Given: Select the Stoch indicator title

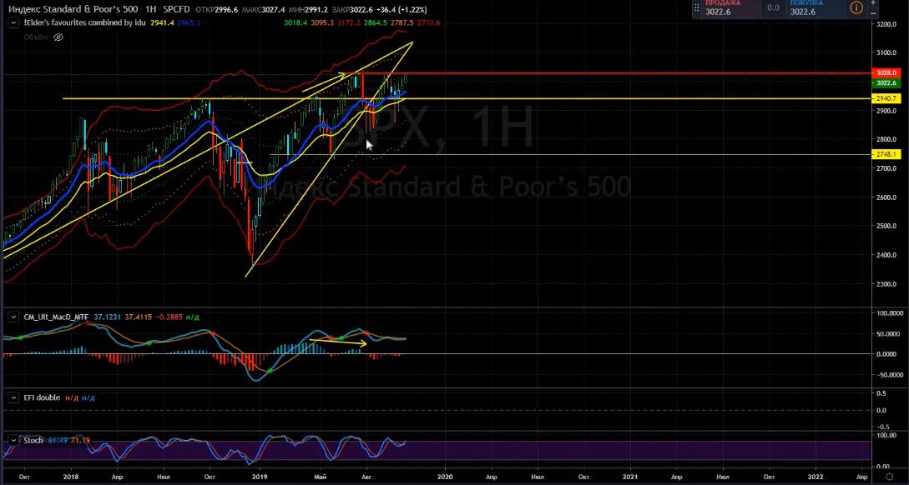Looking at the screenshot, I should point(33,441).
